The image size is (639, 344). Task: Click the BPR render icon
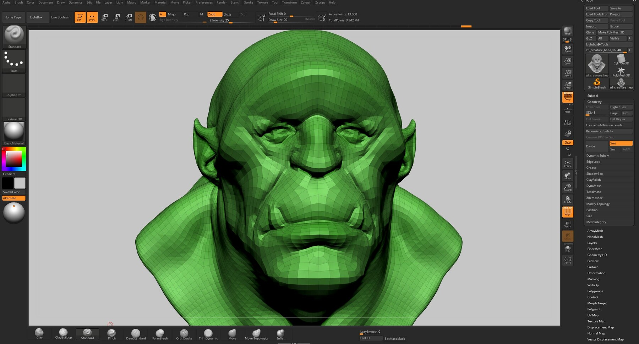coord(568,31)
